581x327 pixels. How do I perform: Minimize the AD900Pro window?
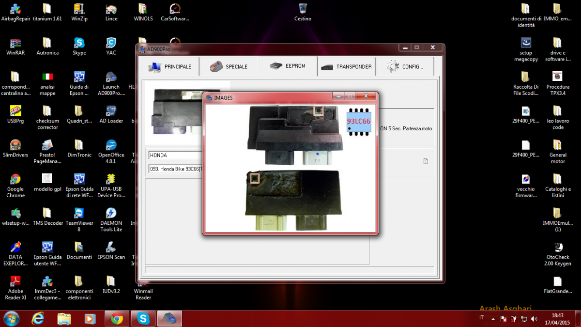(405, 47)
